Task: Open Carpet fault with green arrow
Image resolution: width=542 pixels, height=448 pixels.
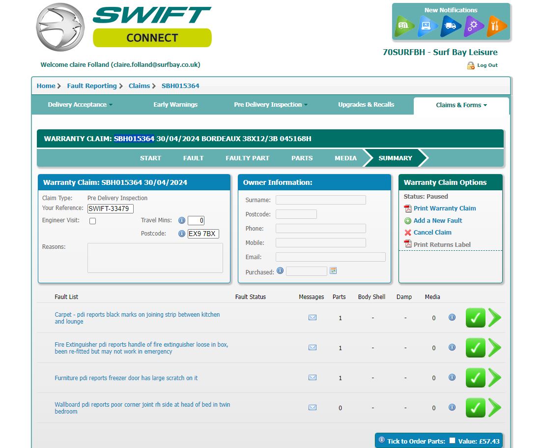Action: [495, 318]
